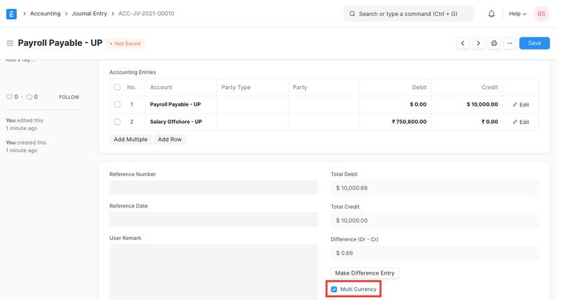
Task: Go to next document arrow
Action: (x=478, y=43)
